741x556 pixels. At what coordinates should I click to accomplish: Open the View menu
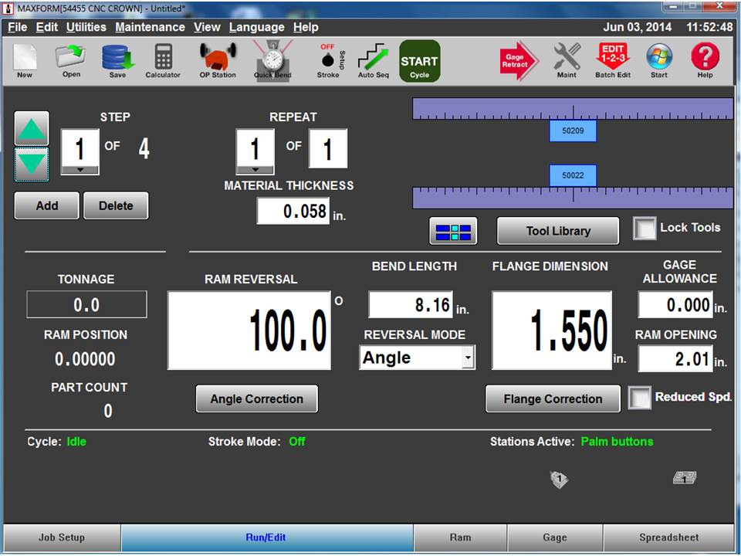click(207, 28)
